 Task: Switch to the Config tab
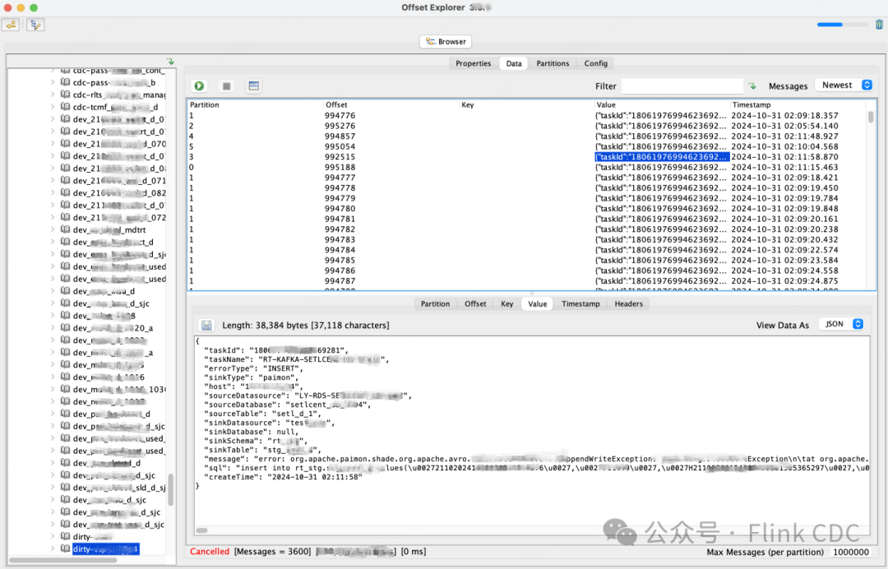coord(596,63)
